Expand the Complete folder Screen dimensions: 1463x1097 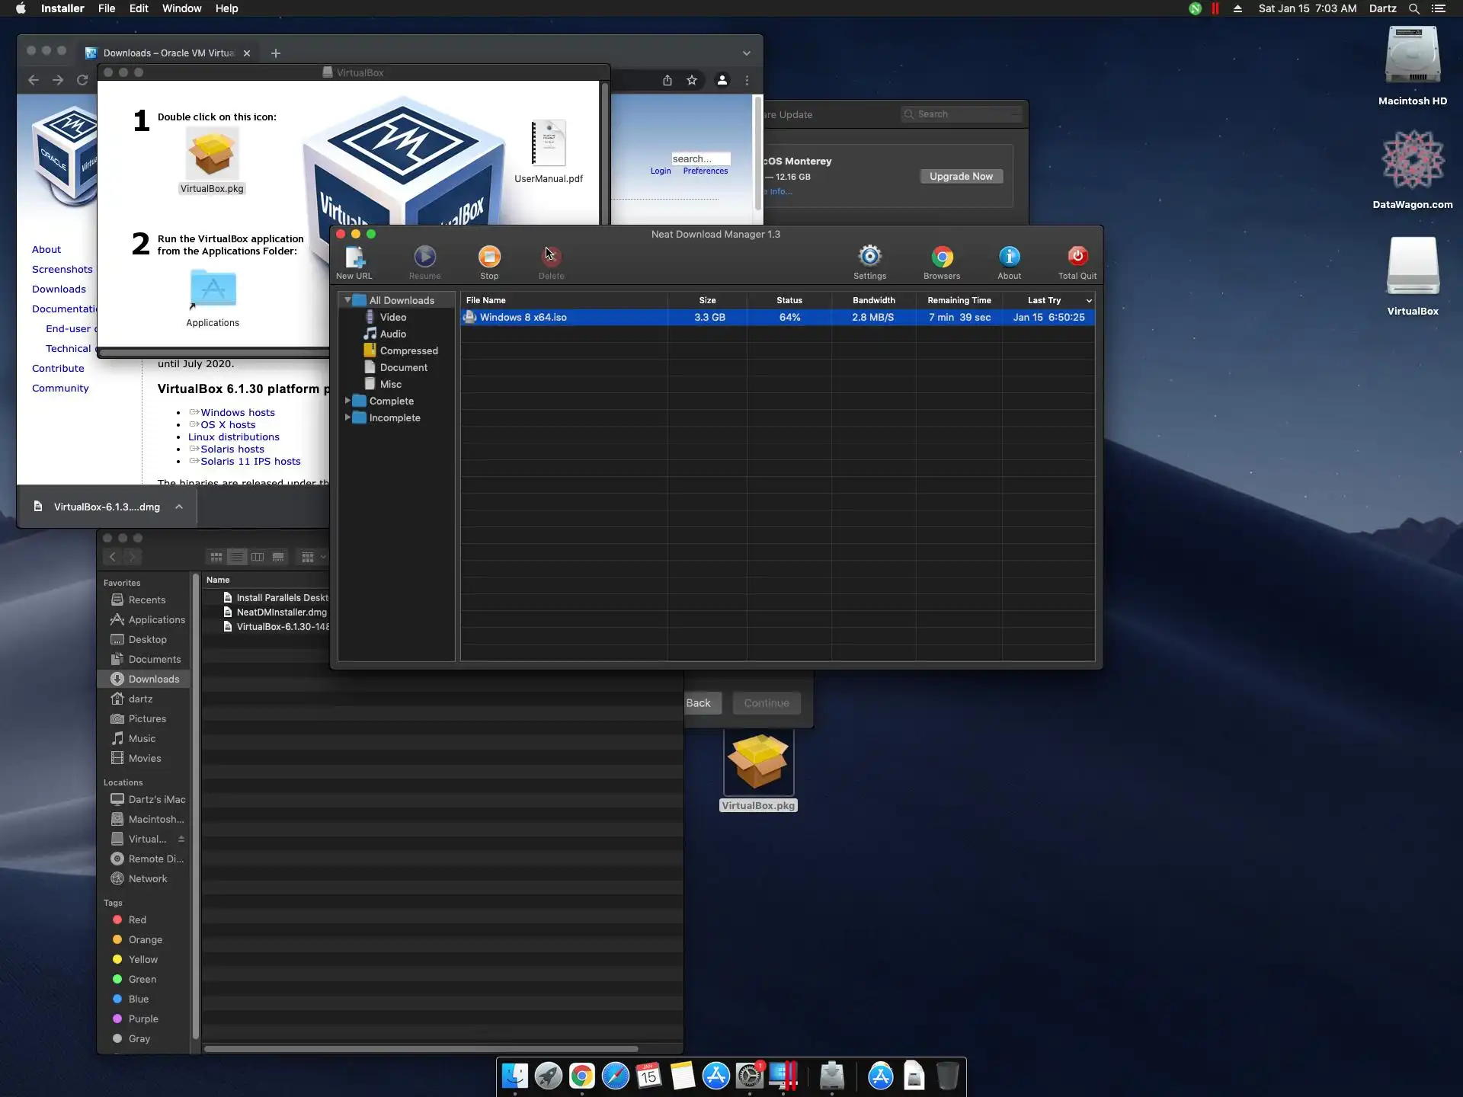[347, 401]
